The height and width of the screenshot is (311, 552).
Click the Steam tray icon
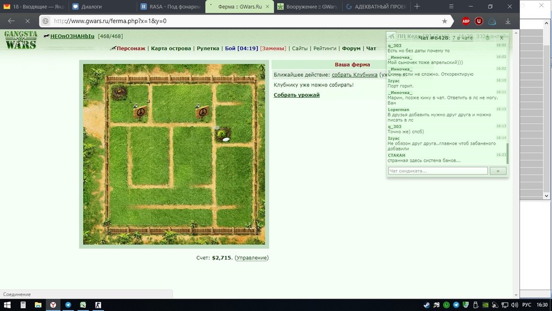[x=427, y=305]
